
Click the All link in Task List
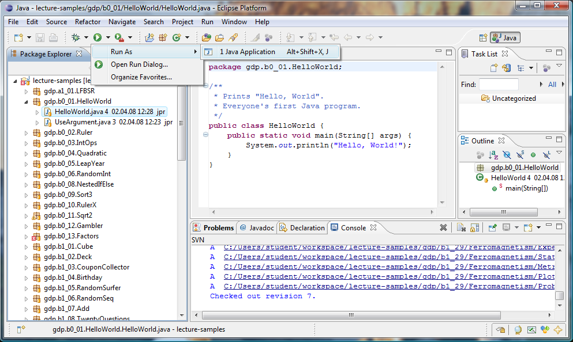[552, 84]
